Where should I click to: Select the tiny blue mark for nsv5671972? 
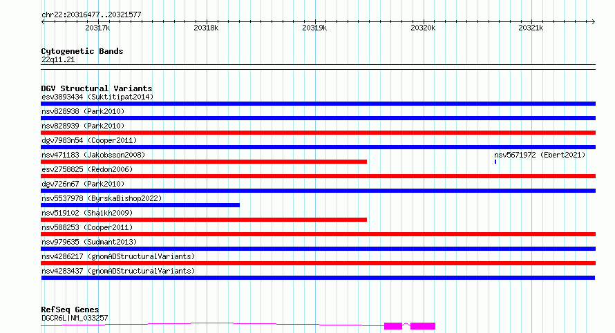tap(495, 162)
